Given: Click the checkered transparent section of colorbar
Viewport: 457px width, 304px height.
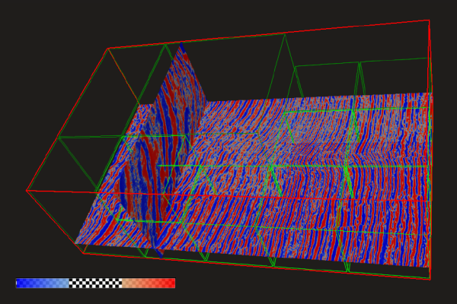Looking at the screenshot, I should 95,283.
